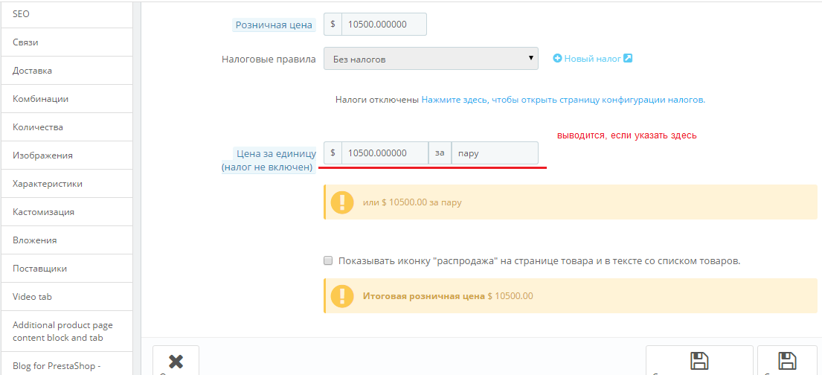Click the Налоговые правила label
This screenshot has width=822, height=375.
click(x=269, y=60)
